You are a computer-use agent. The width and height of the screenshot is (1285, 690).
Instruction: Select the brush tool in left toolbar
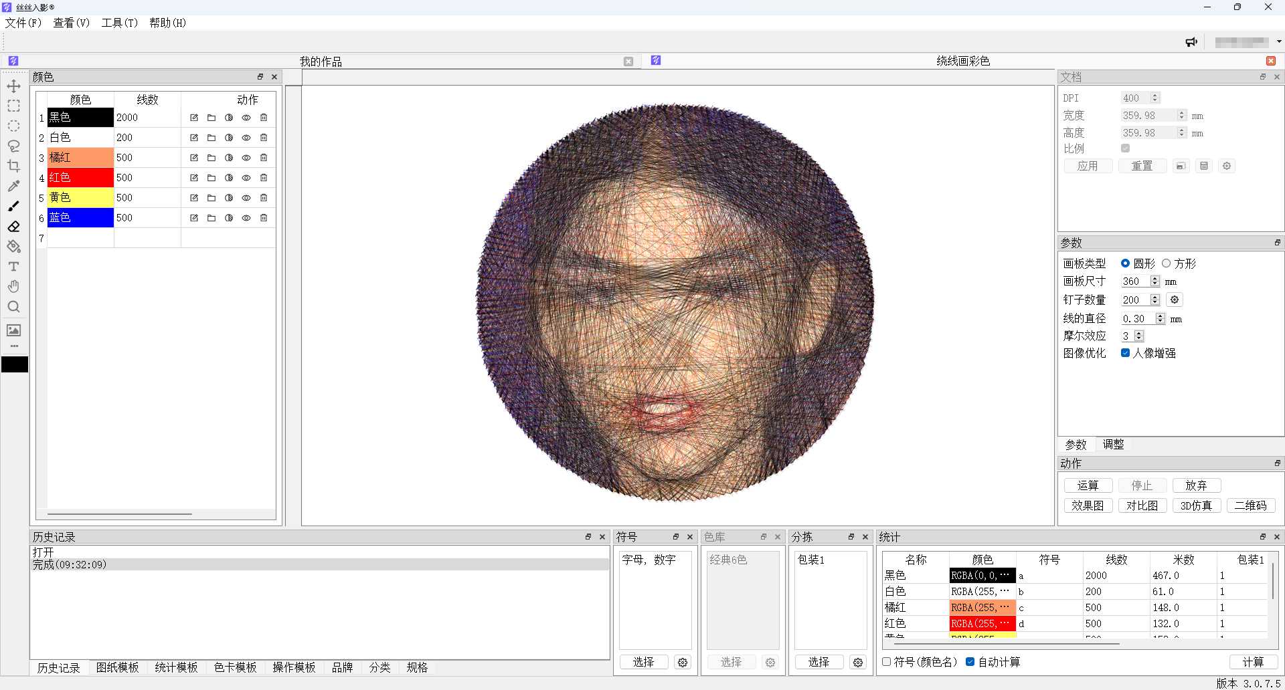[13, 207]
